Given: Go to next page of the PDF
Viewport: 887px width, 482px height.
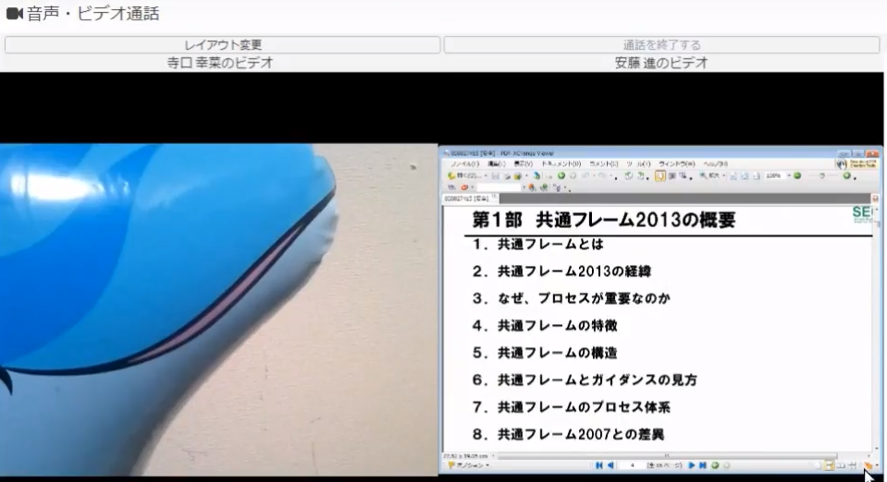Looking at the screenshot, I should (x=691, y=465).
